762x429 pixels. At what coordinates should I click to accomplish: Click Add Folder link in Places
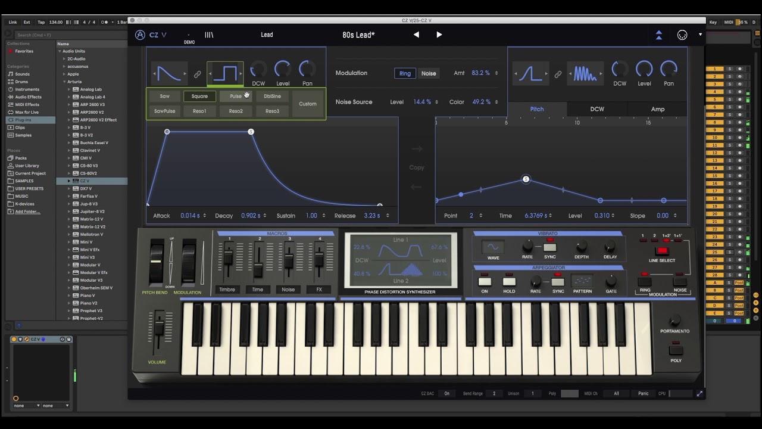(x=27, y=212)
